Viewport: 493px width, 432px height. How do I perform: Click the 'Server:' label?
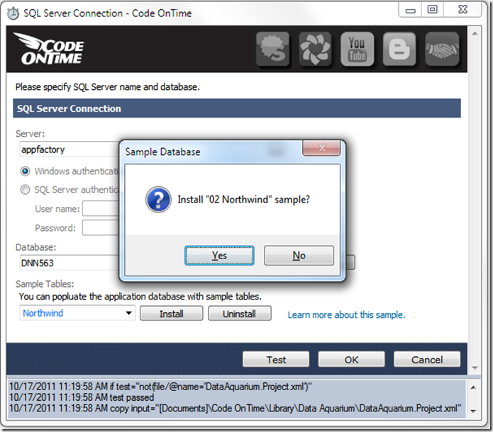(31, 134)
